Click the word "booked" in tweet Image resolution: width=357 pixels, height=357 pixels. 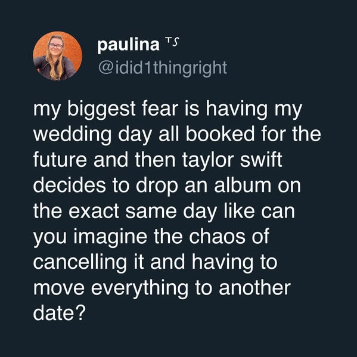(220, 134)
